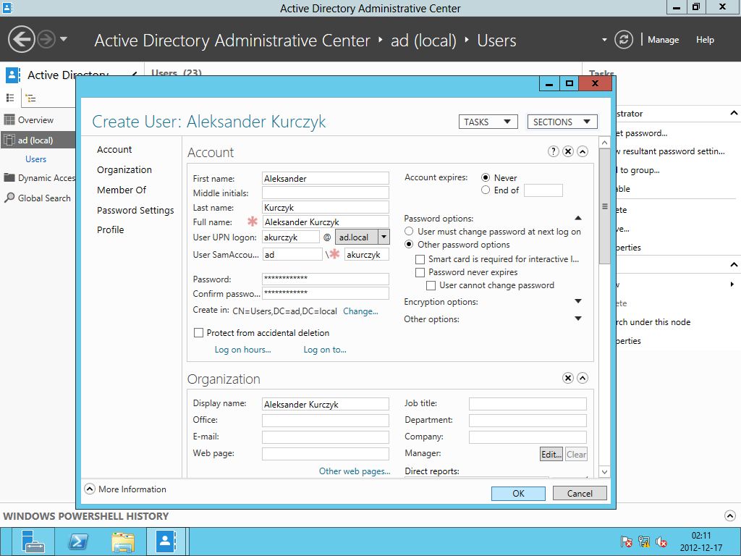Screen dimensions: 741x556
Task: Open the UPN domain suffix dropdown
Action: (384, 237)
